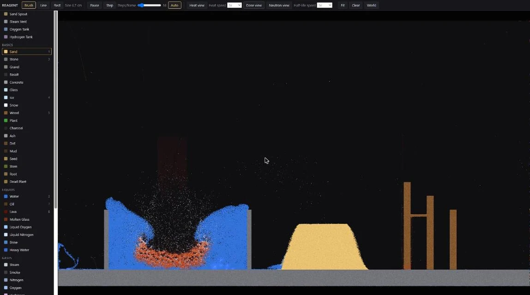Select Root material
Screen dimensions: 530x295
pos(27,174)
